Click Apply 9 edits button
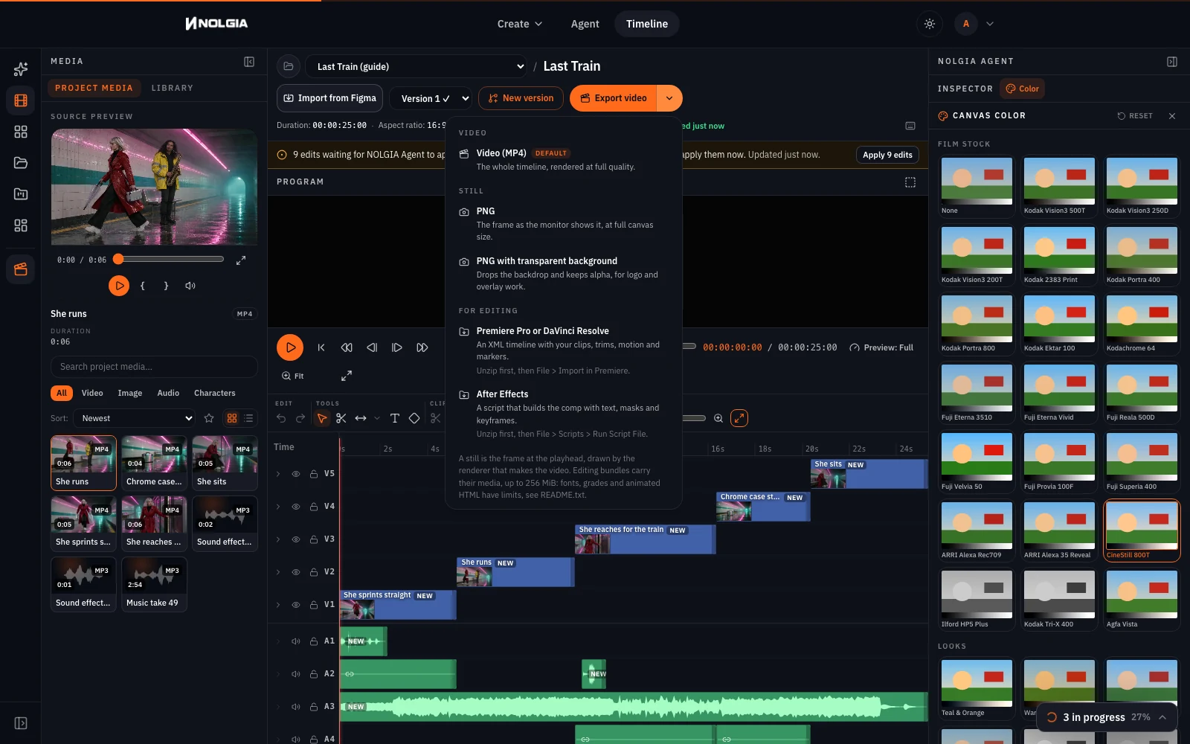Screen dimensions: 1190x744 [x=887, y=155]
